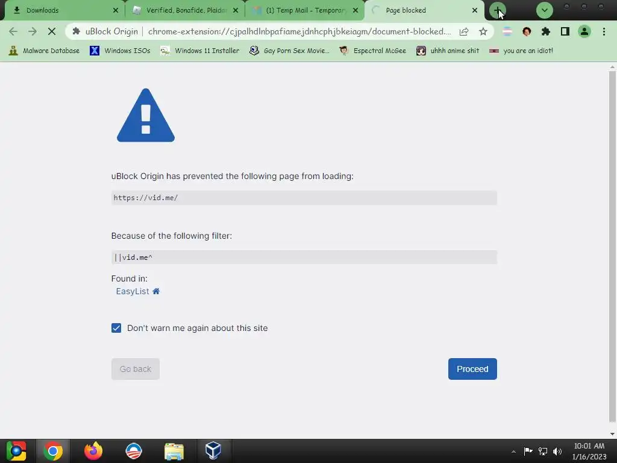617x463 pixels.
Task: Open the Start menu button in the taskbar
Action: coord(16,451)
